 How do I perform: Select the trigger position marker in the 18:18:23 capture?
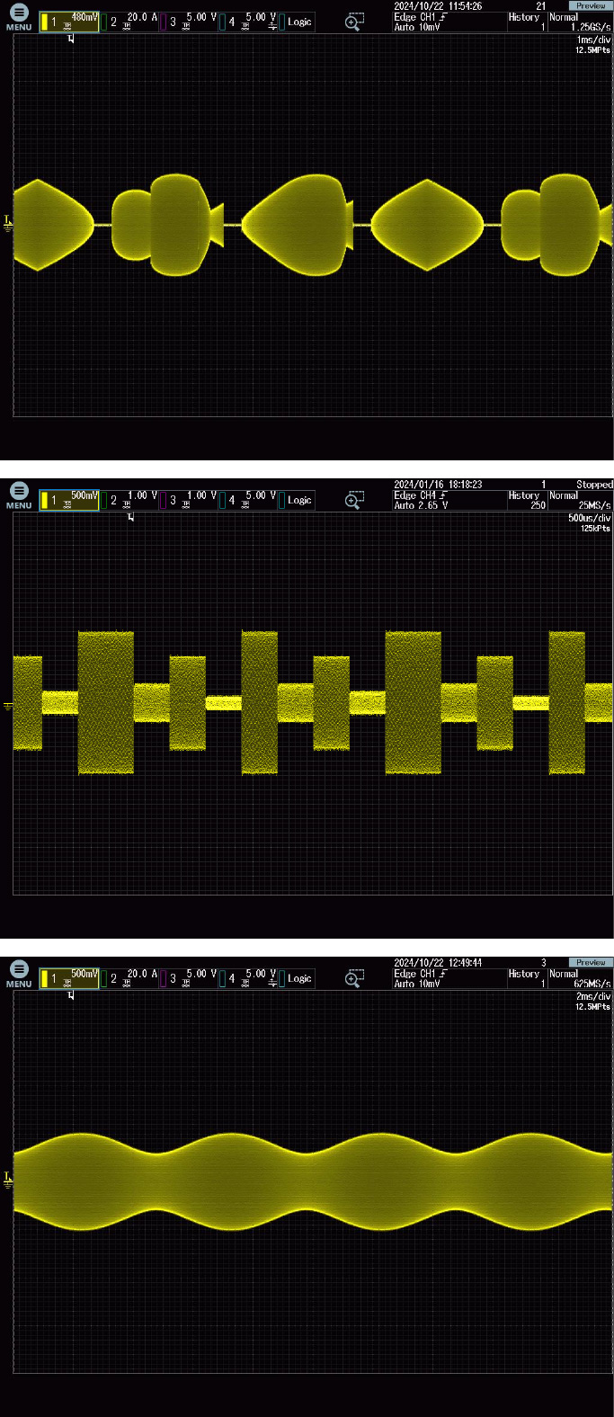pyautogui.click(x=131, y=517)
